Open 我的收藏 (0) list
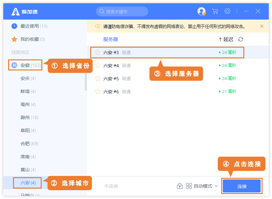 click(x=28, y=39)
